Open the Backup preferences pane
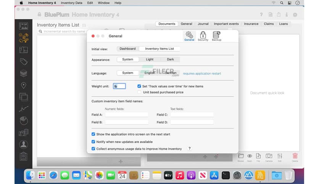Image resolution: width=319 pixels, height=184 pixels. click(216, 36)
